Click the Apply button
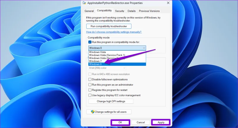This screenshot has width=238, height=128. pos(161,122)
